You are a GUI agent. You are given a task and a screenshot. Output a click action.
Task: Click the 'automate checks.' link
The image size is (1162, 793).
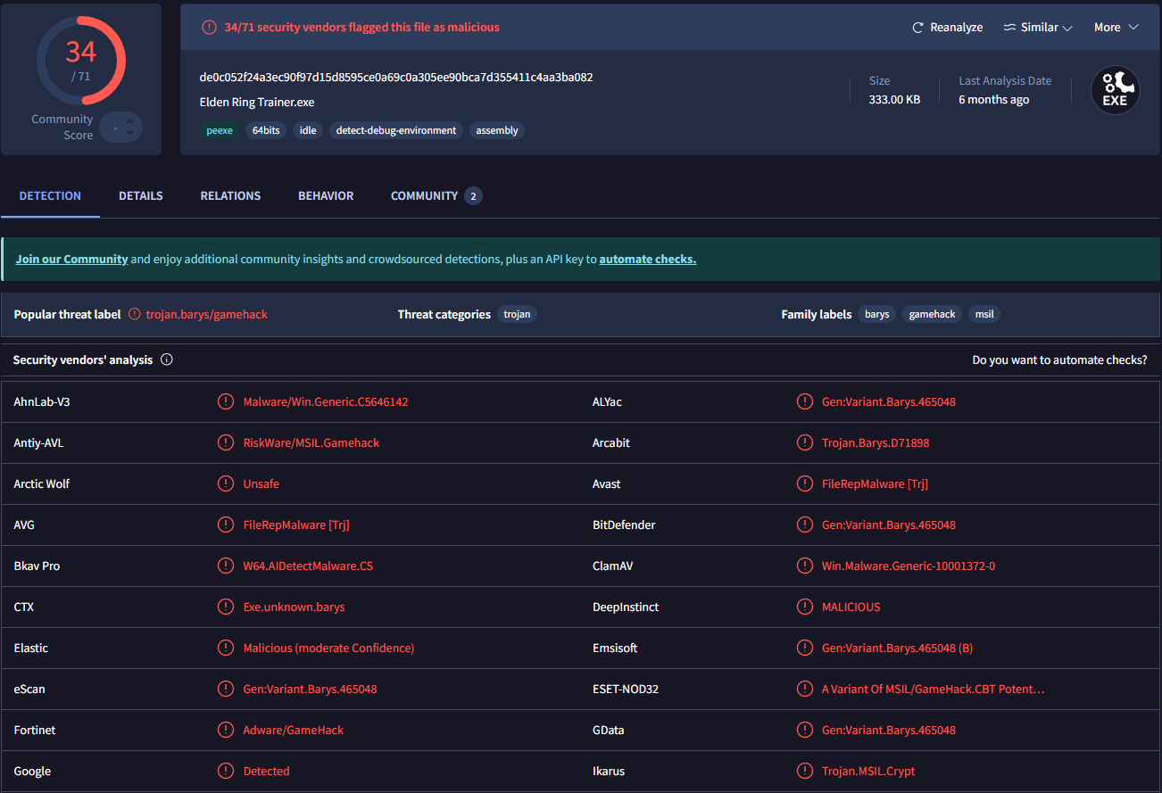point(647,259)
